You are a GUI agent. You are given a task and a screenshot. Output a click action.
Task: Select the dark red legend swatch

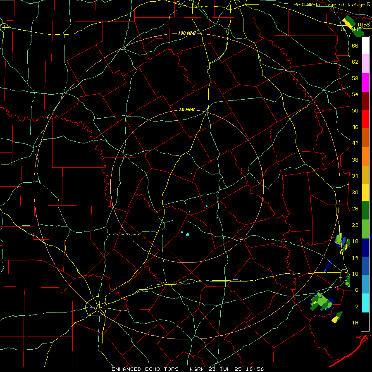(x=365, y=101)
